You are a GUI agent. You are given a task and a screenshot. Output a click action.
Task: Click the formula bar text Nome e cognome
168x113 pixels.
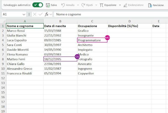pos(69,14)
